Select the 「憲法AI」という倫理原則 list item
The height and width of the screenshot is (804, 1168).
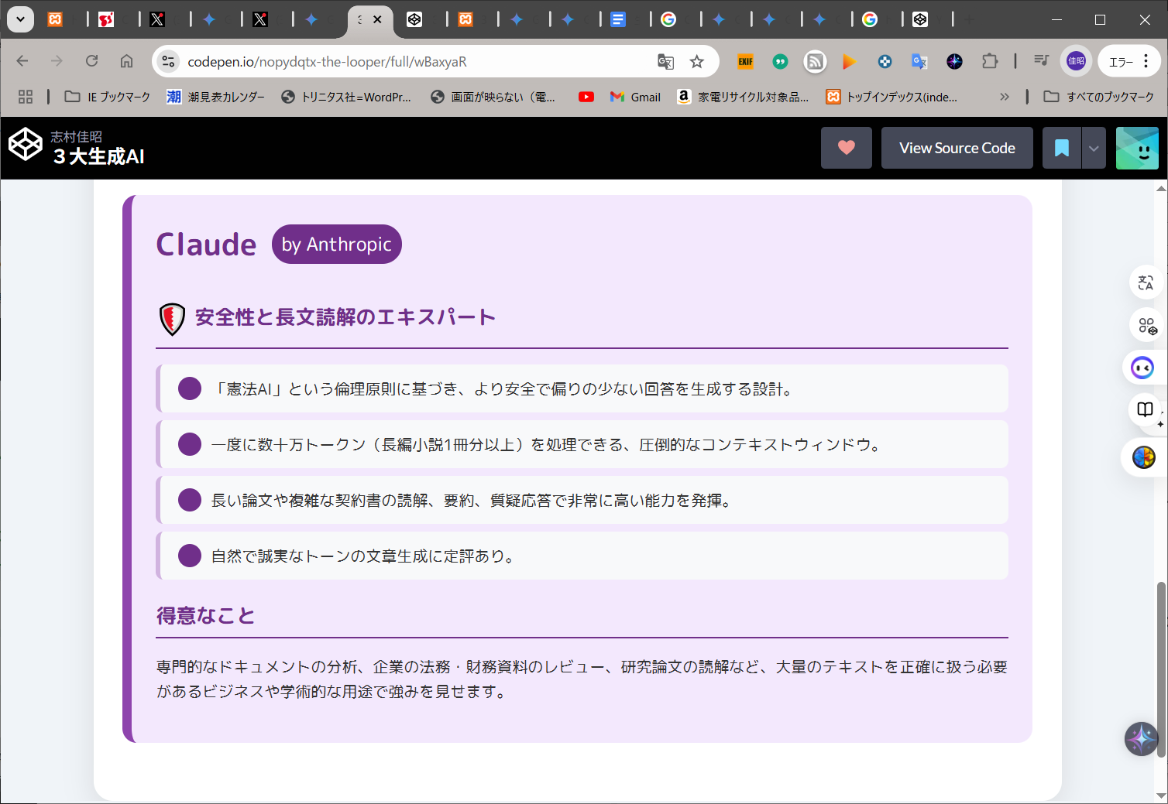pyautogui.click(x=582, y=388)
